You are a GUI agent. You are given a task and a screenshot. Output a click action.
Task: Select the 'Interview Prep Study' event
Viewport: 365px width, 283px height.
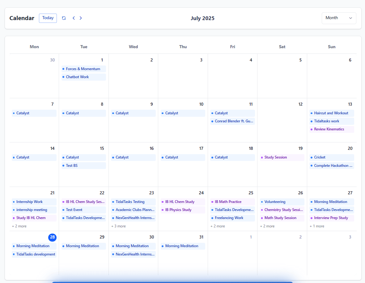coord(331,218)
